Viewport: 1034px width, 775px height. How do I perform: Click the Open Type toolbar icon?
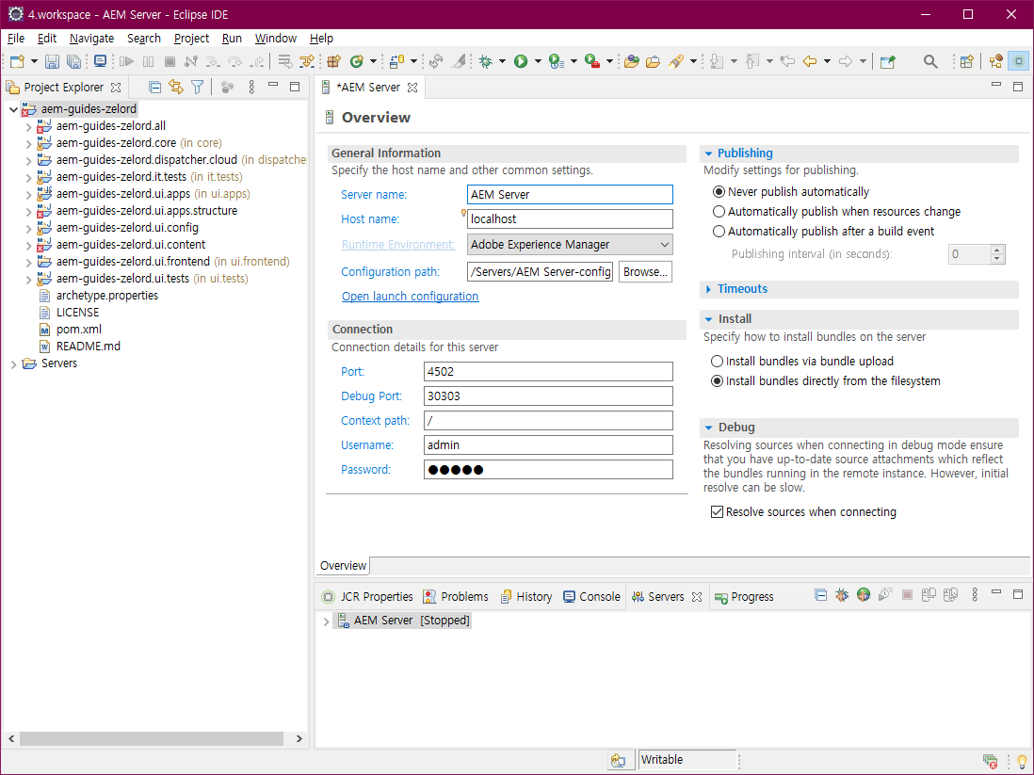tap(632, 61)
